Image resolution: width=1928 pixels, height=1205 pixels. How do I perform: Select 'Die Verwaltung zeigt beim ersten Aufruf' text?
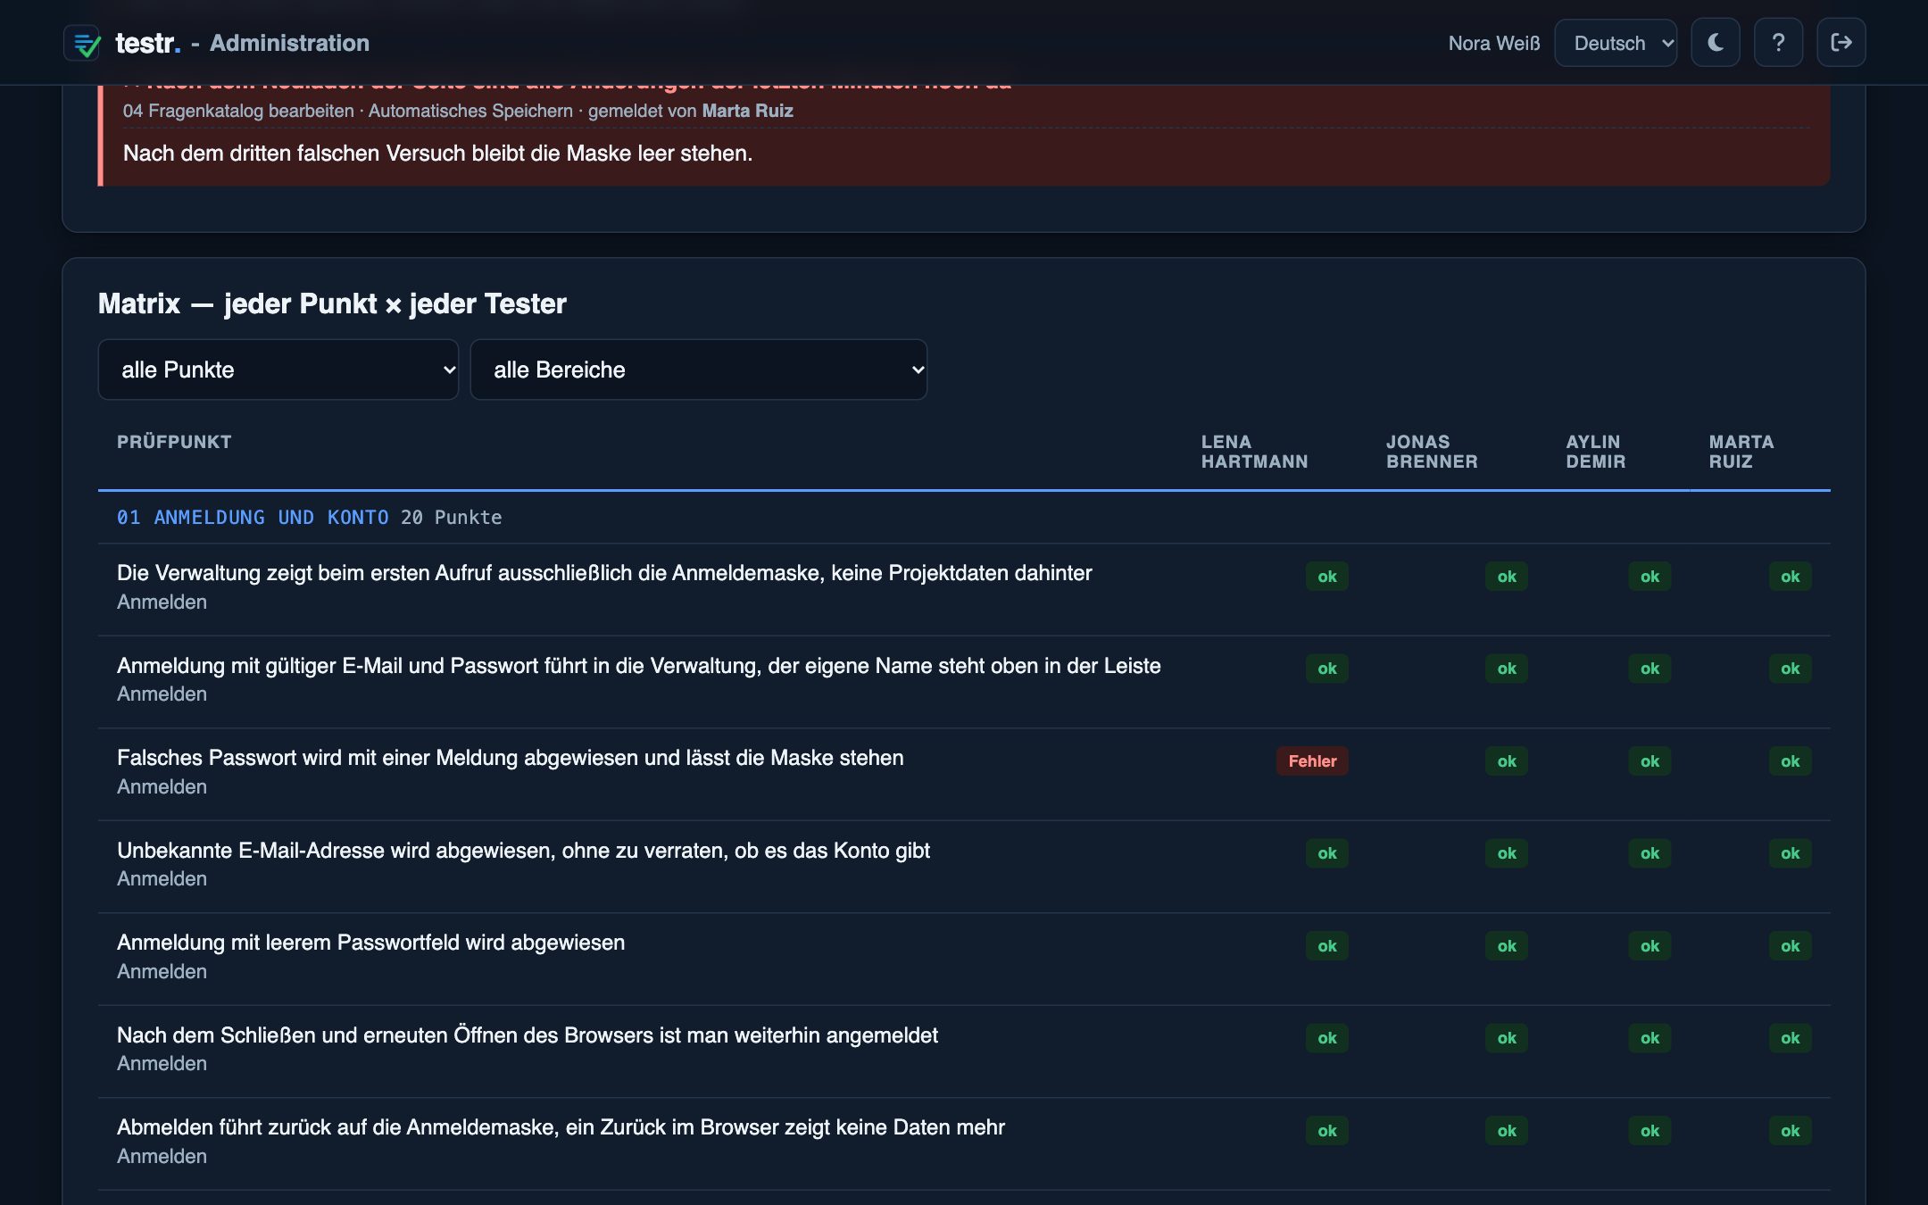[x=303, y=573]
